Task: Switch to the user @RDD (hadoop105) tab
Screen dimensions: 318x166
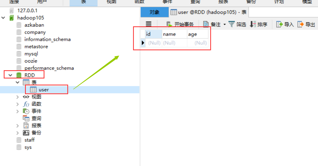Action: 208,12
